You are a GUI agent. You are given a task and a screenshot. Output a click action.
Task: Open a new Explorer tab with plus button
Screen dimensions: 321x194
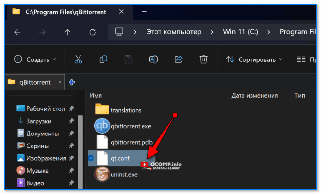click(x=144, y=12)
